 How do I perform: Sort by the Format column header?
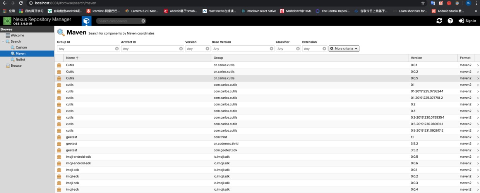[x=466, y=58]
